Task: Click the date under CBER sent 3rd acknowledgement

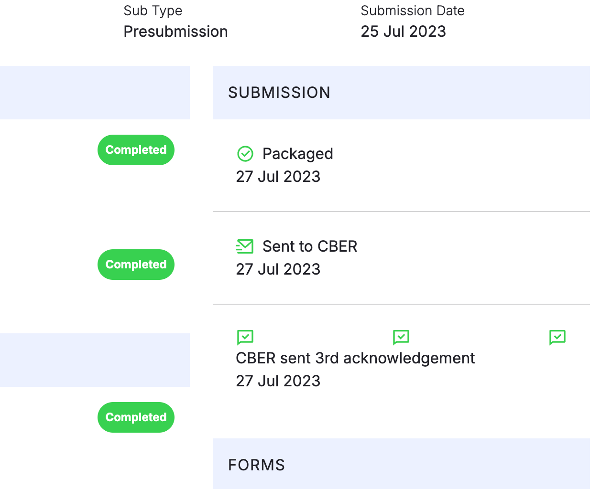Action: (x=278, y=381)
